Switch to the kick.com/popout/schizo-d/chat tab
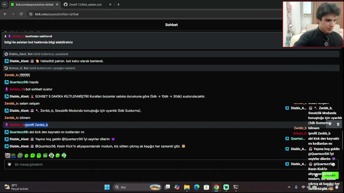Image resolution: width=344 pixels, height=193 pixels. click(x=34, y=5)
